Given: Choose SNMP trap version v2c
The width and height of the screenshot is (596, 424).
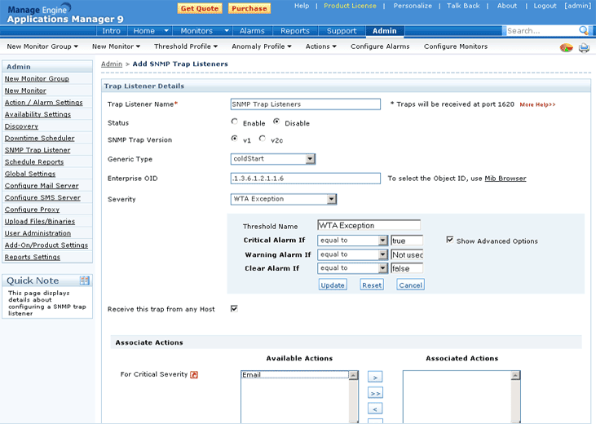Looking at the screenshot, I should [263, 139].
